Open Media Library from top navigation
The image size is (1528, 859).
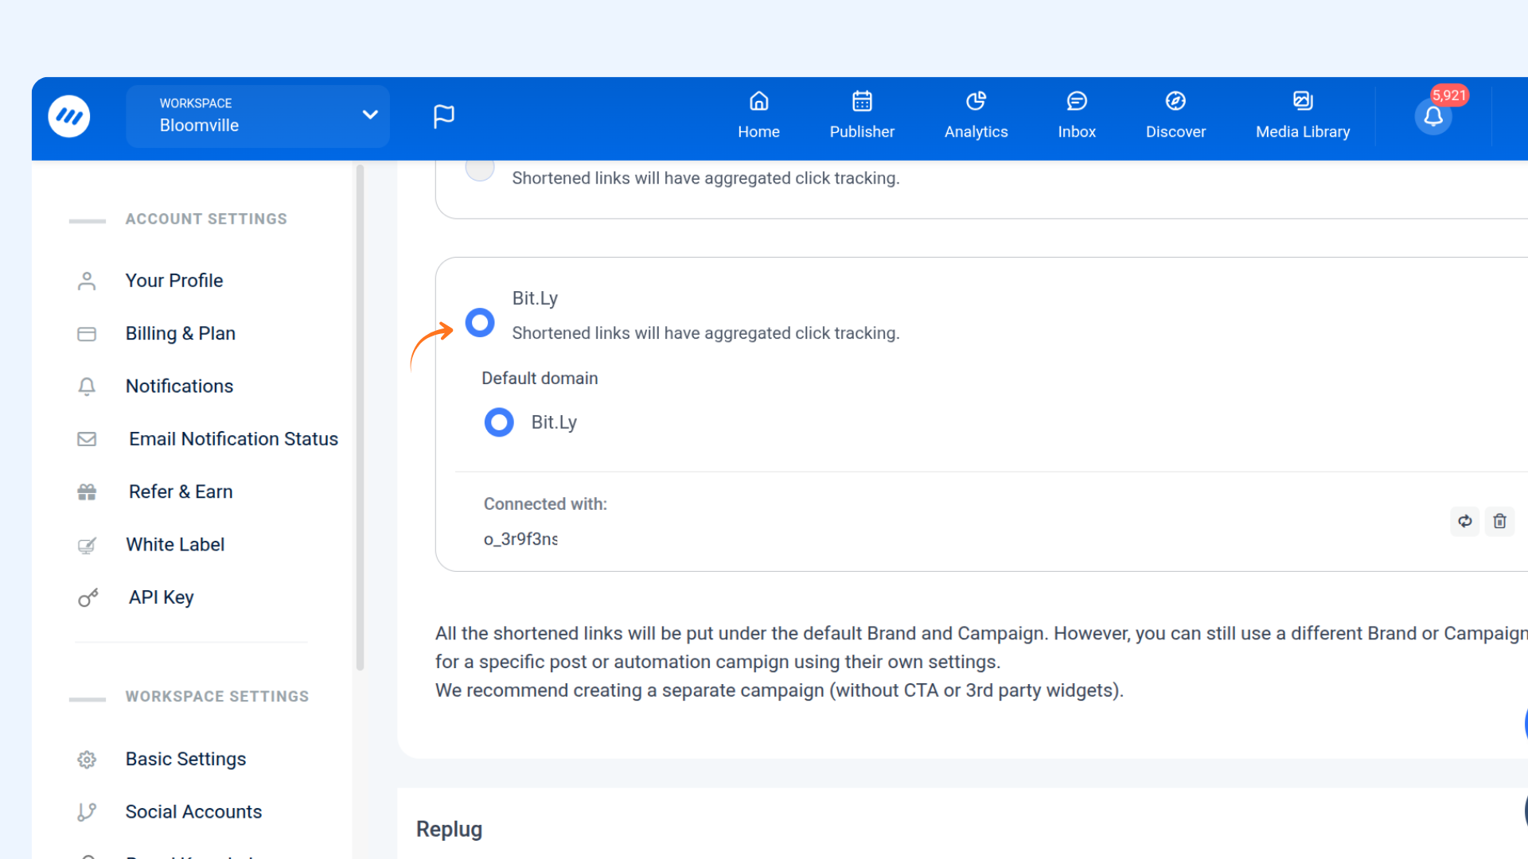point(1303,116)
